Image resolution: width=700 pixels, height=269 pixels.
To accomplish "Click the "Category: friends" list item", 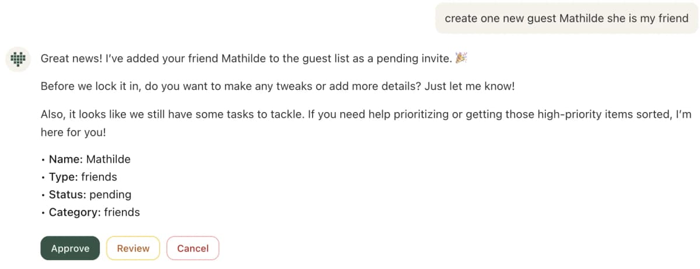I will point(94,212).
